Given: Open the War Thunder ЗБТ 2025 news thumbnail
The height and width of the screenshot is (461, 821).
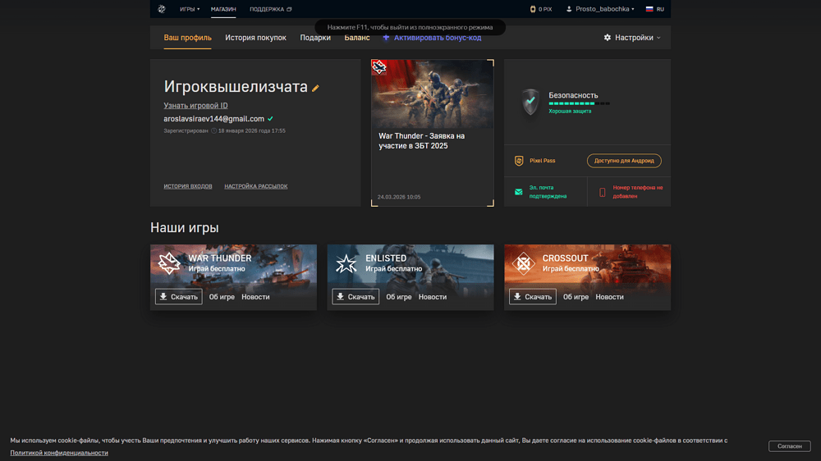Looking at the screenshot, I should point(433,94).
